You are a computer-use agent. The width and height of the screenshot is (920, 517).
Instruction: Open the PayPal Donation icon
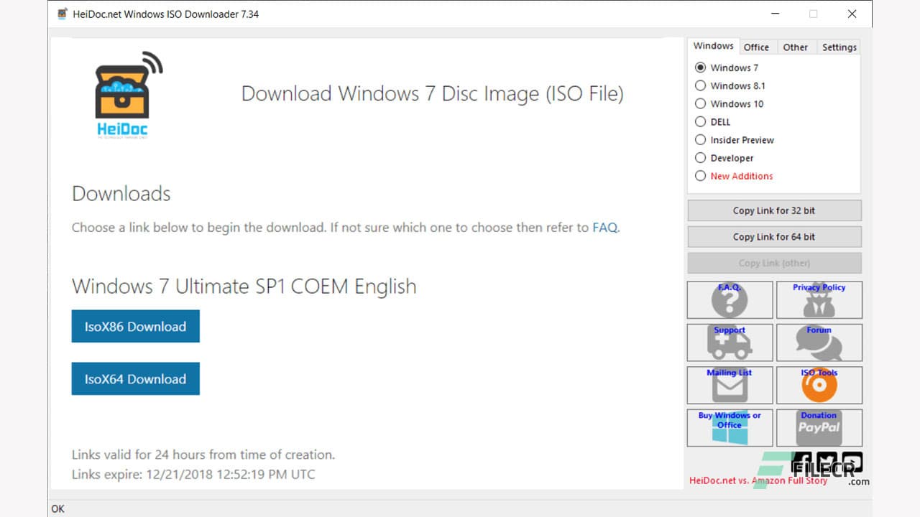tap(819, 427)
